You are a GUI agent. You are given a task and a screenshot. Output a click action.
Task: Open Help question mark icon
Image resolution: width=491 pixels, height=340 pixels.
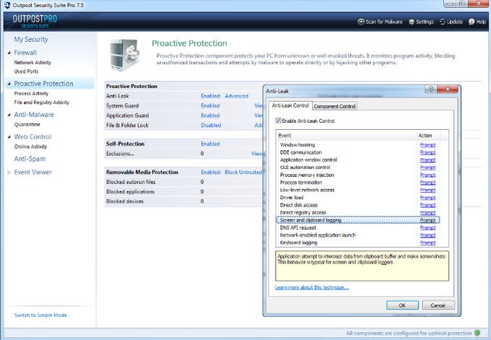[x=472, y=22]
